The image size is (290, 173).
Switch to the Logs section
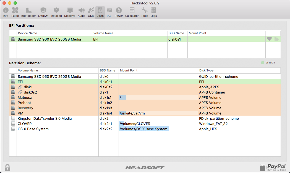[x=153, y=12]
